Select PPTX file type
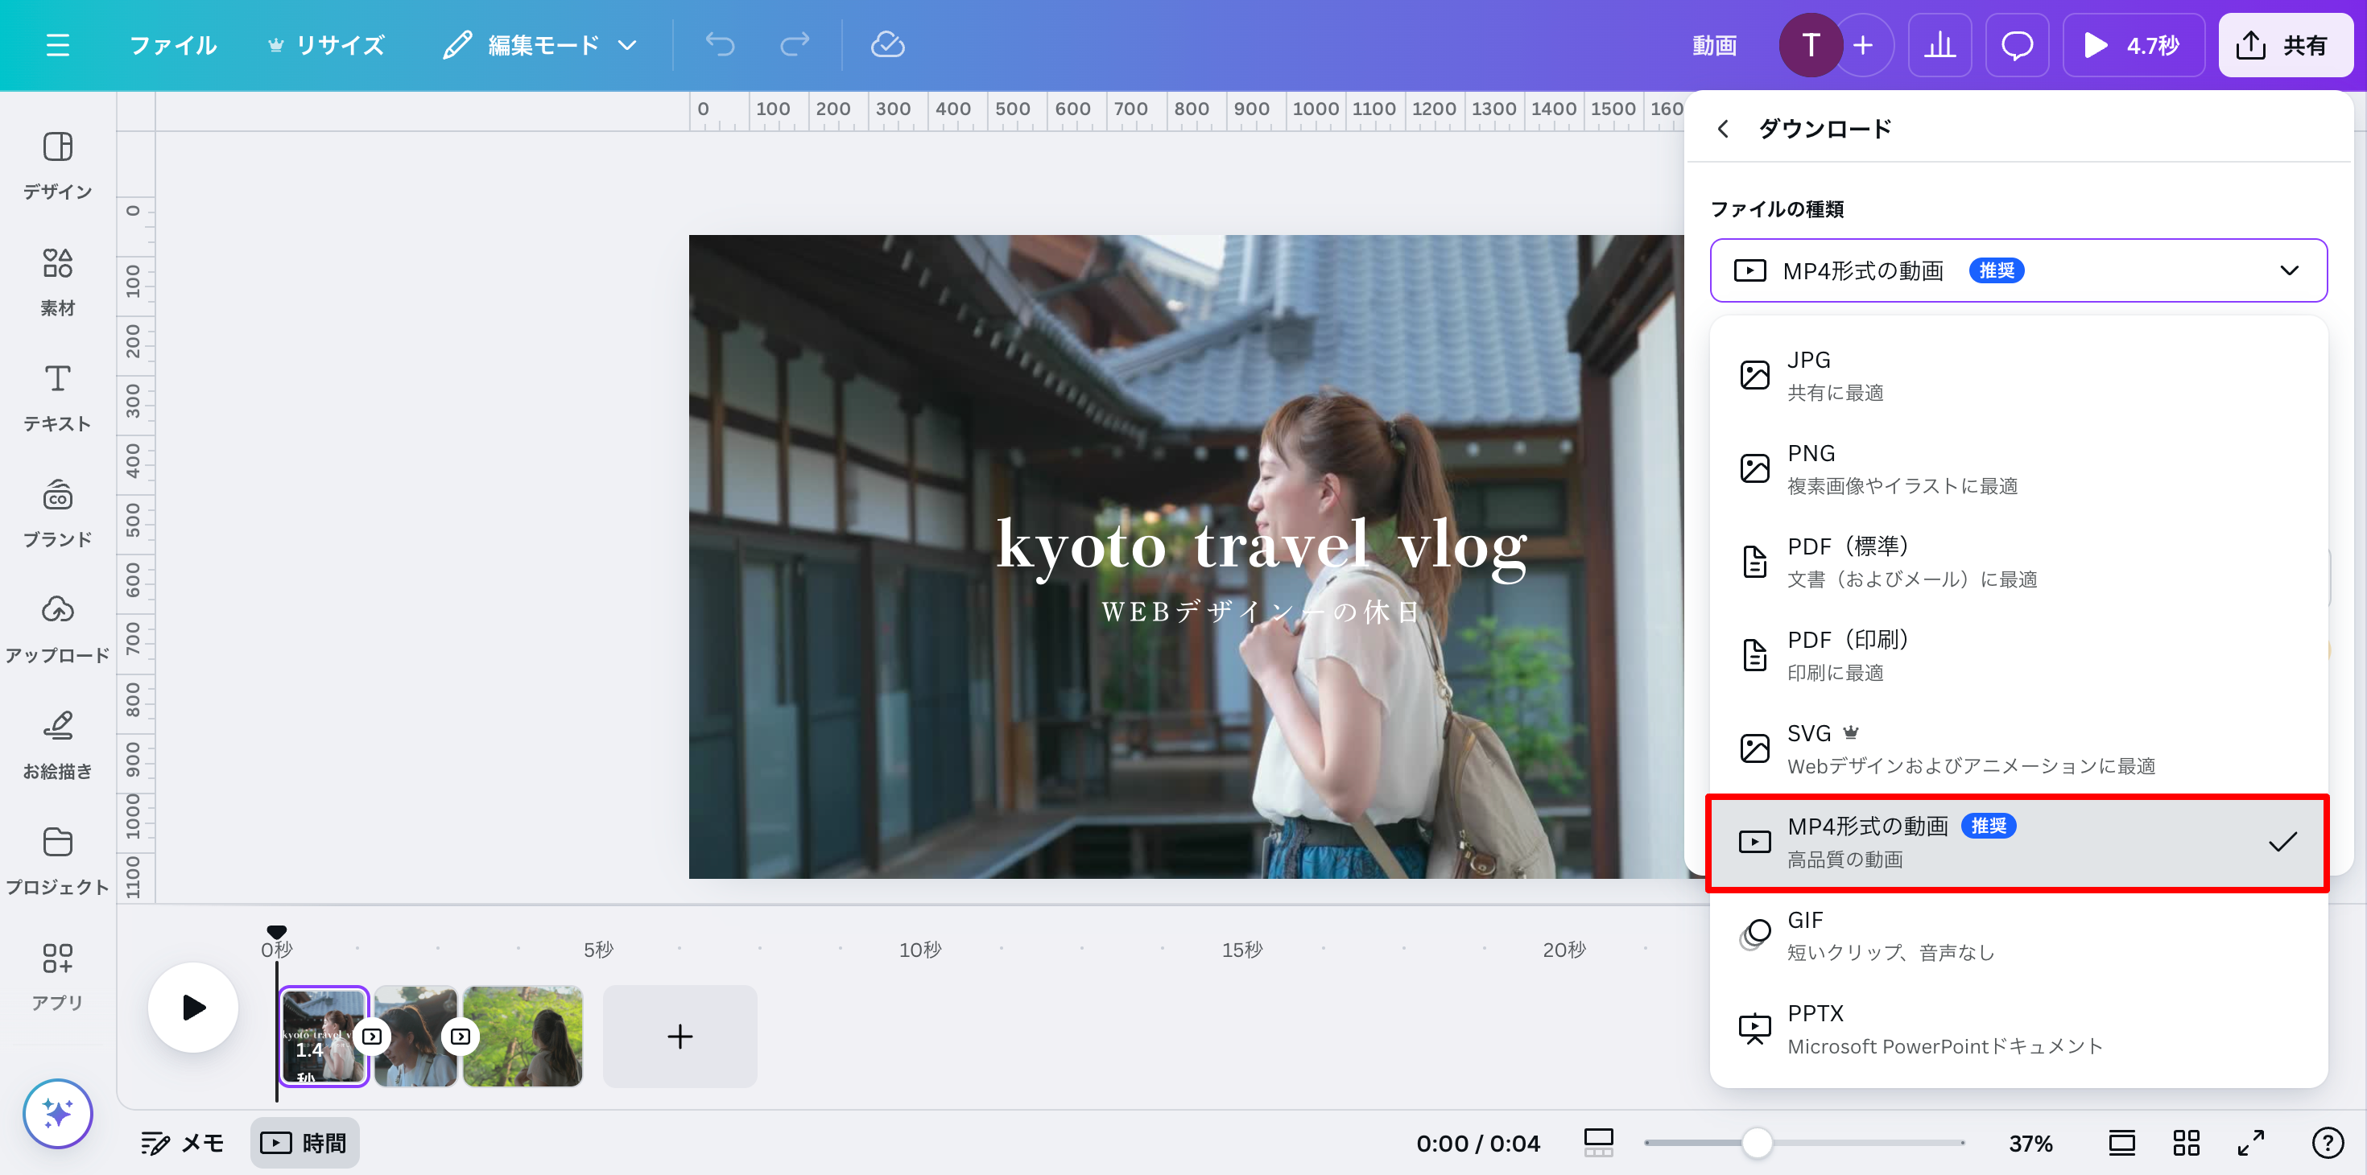The image size is (2367, 1175). tap(2018, 1028)
